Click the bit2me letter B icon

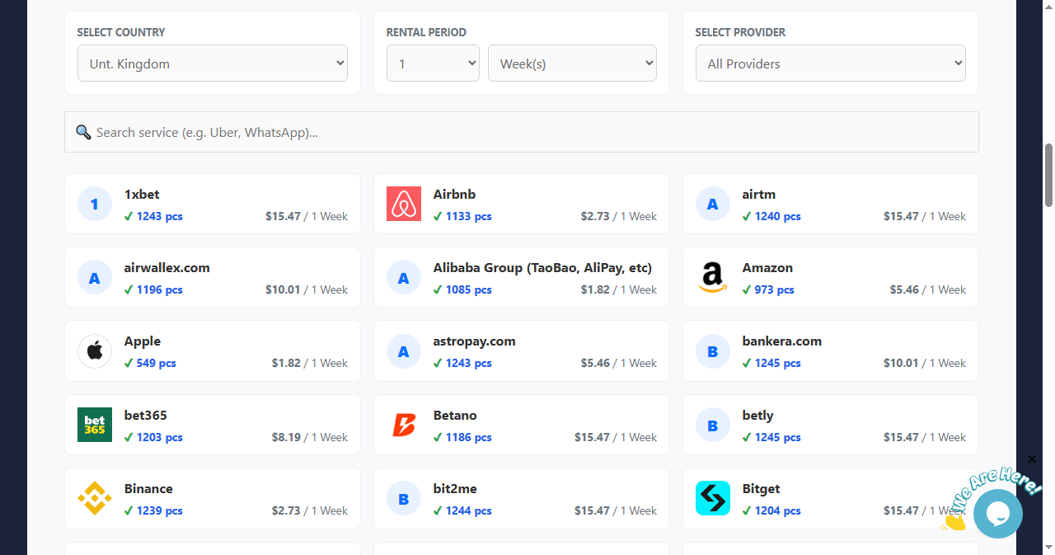click(x=404, y=498)
